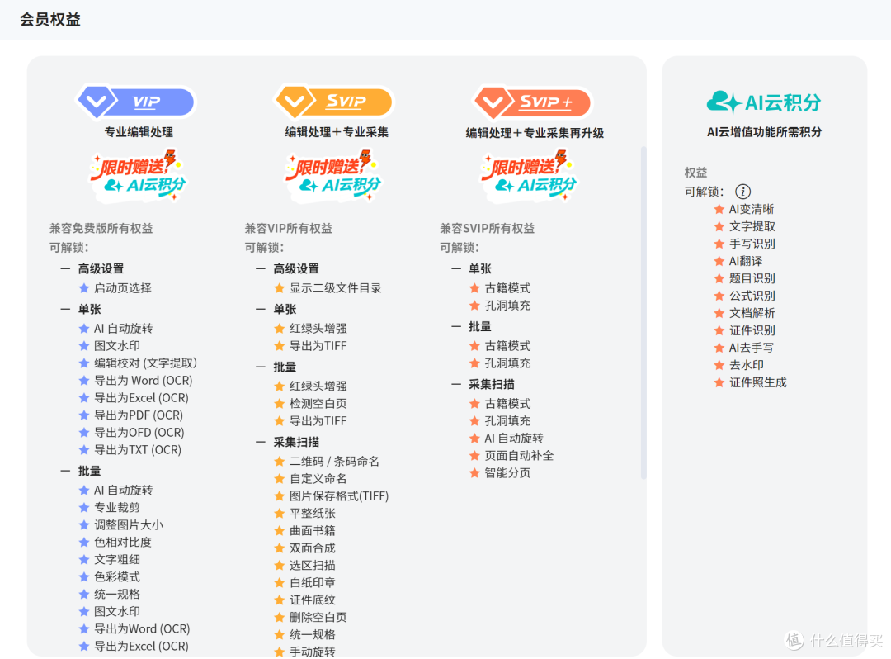Click 导出为 Word (OCR) under VIP 单张
This screenshot has width=891, height=659.
coord(144,381)
